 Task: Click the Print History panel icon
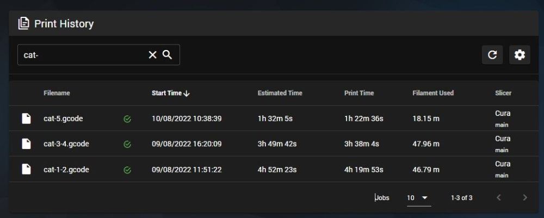pyautogui.click(x=23, y=23)
